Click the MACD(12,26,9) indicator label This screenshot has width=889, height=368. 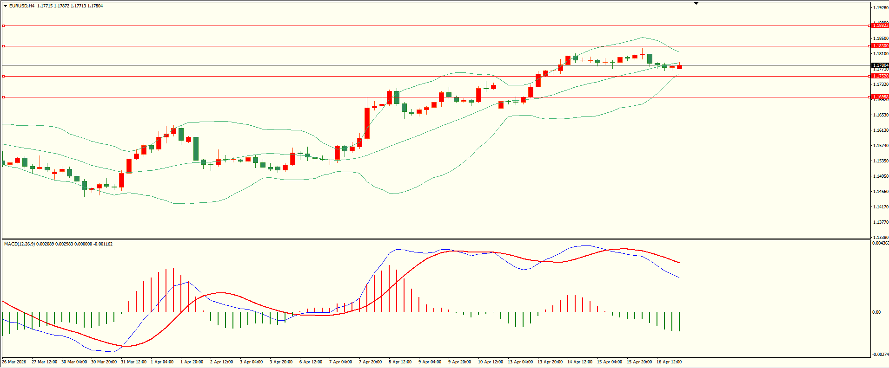(x=19, y=244)
